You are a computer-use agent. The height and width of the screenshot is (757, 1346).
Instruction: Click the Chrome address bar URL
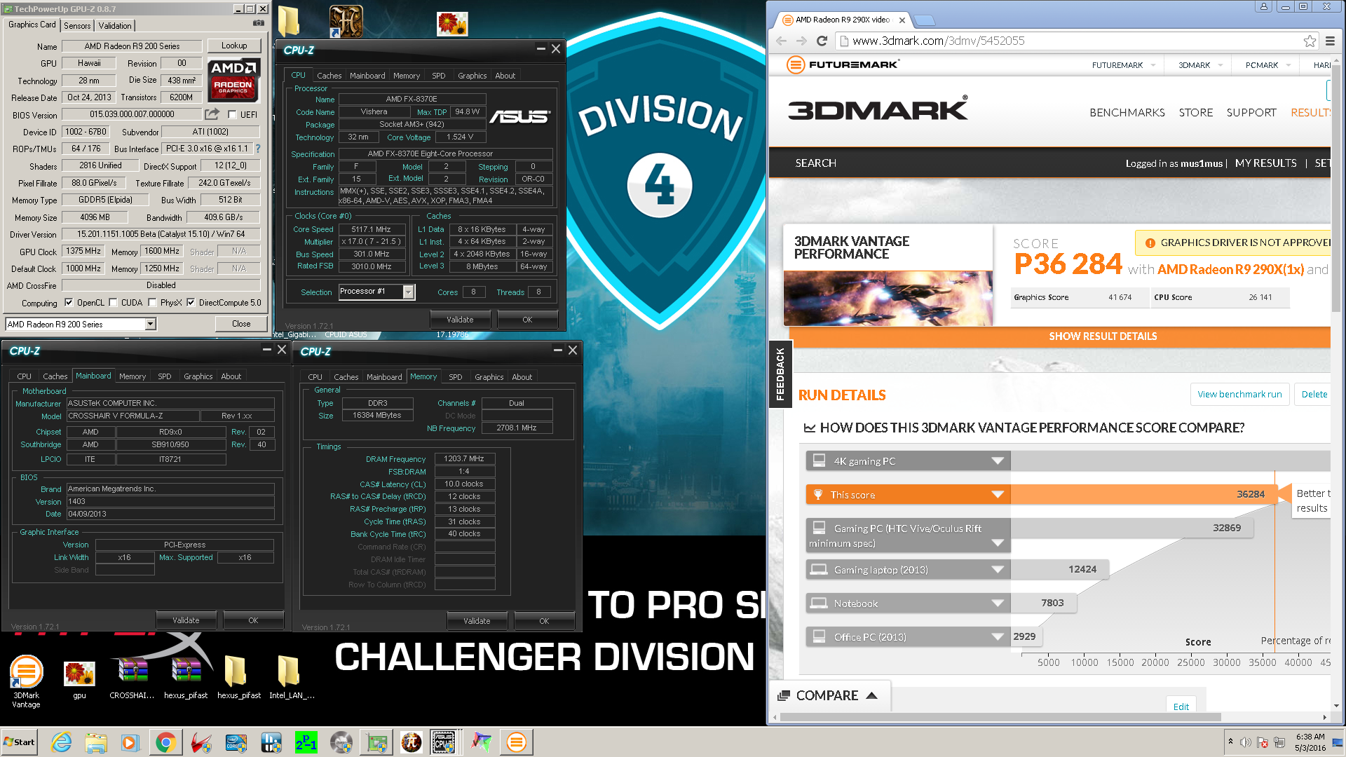(938, 41)
